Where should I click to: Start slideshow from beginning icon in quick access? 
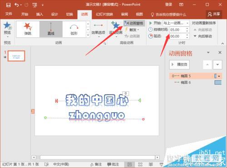click(x=35, y=5)
